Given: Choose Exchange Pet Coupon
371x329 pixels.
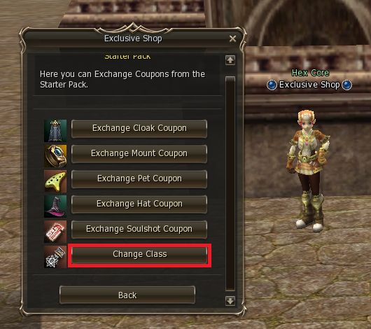Looking at the screenshot, I should [x=139, y=179].
